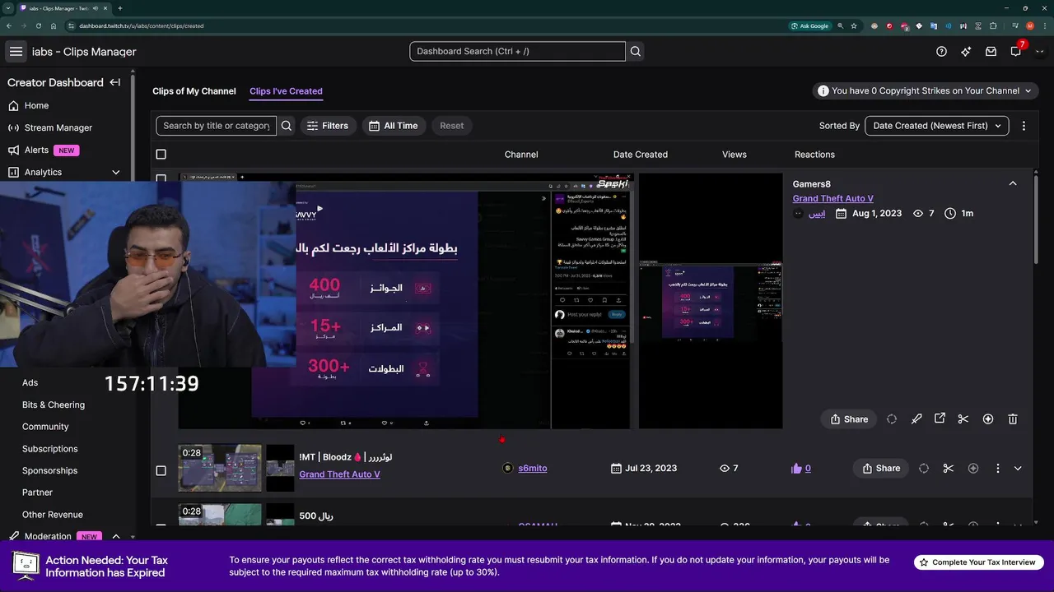This screenshot has height=592, width=1054.
Task: Open the Chrome profile avatar
Action: (1030, 25)
